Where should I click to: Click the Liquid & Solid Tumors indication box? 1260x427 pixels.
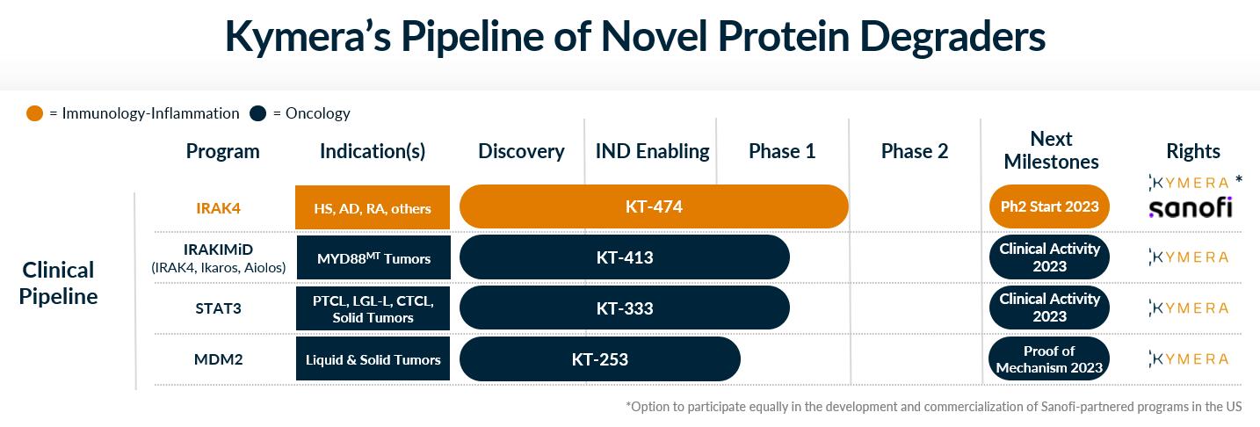373,358
